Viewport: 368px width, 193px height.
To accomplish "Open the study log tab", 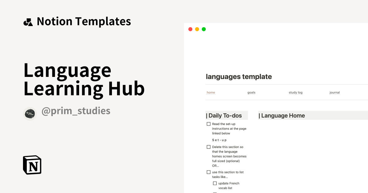I will (x=295, y=92).
